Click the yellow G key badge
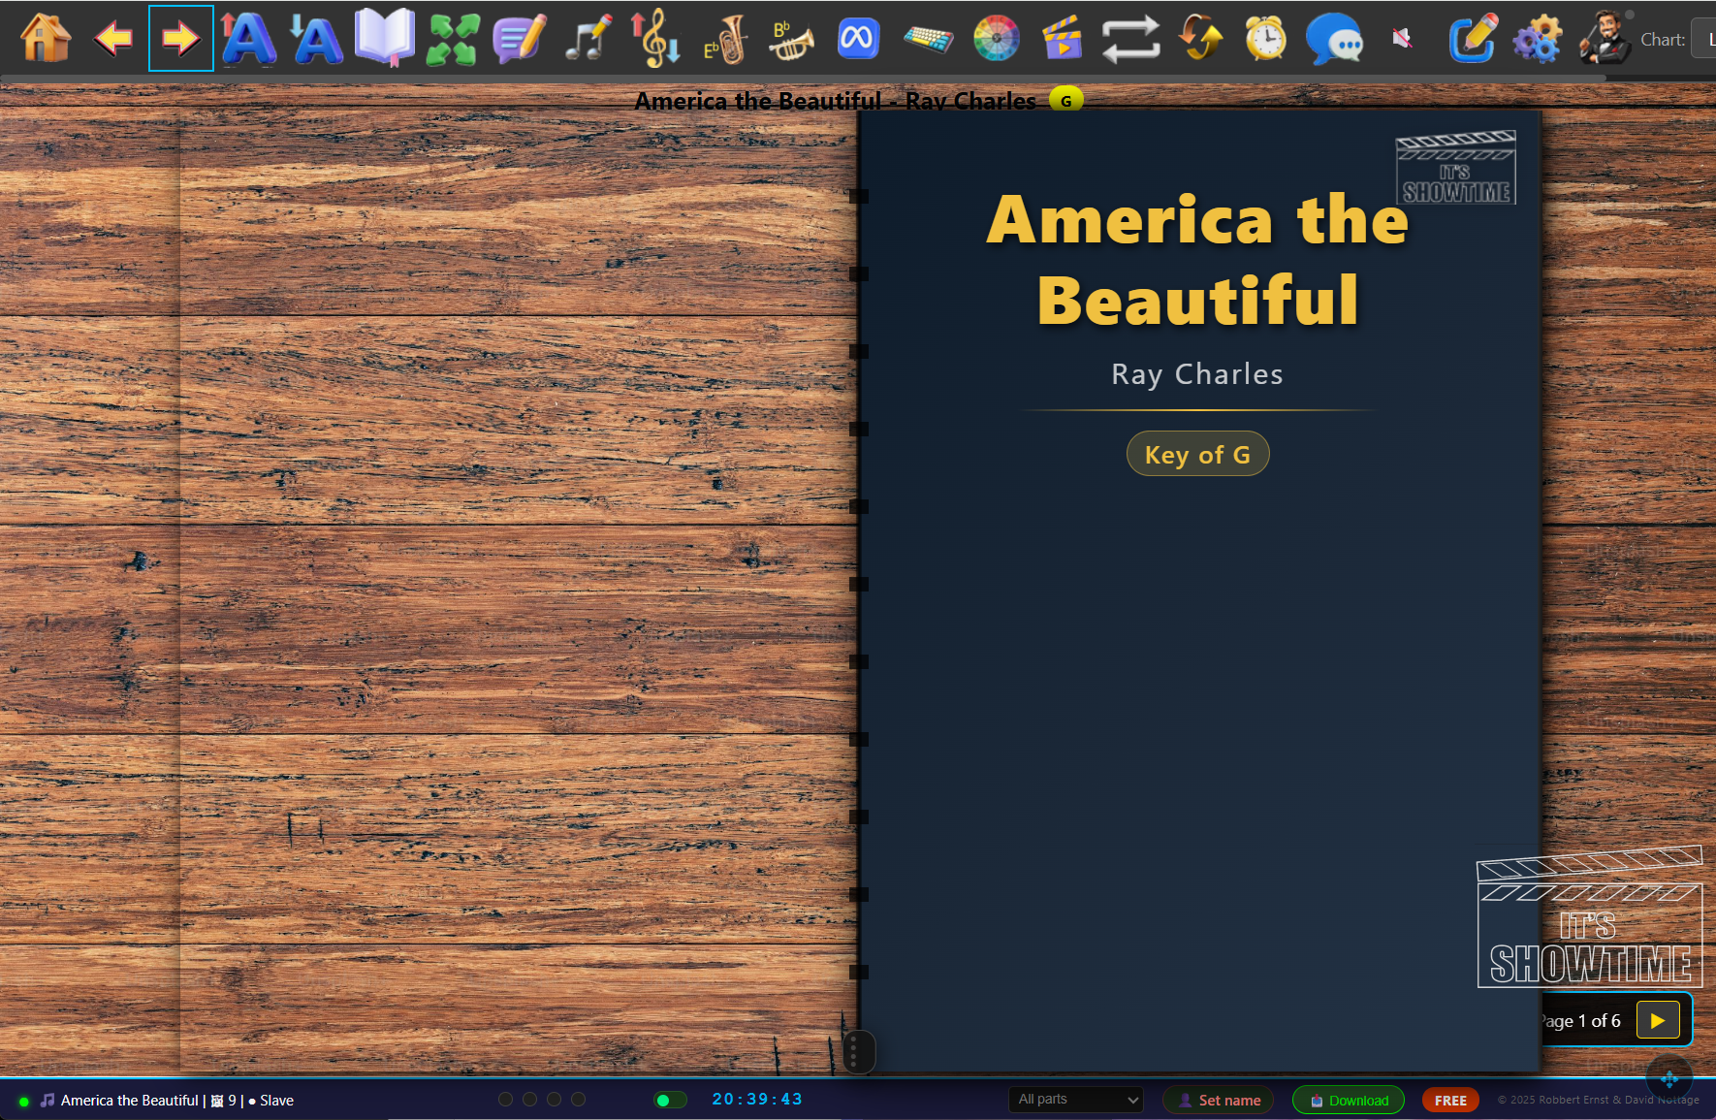Viewport: 1716px width, 1120px height. pos(1065,100)
